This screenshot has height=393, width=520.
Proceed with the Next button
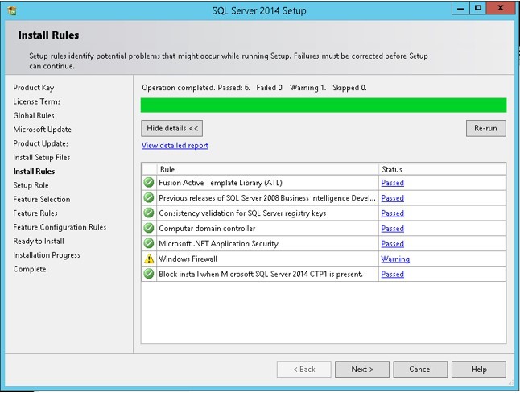[361, 369]
